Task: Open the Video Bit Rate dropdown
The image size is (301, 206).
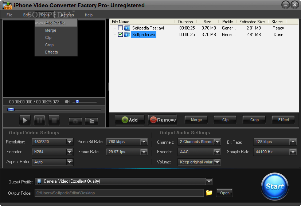Action: click(144, 142)
